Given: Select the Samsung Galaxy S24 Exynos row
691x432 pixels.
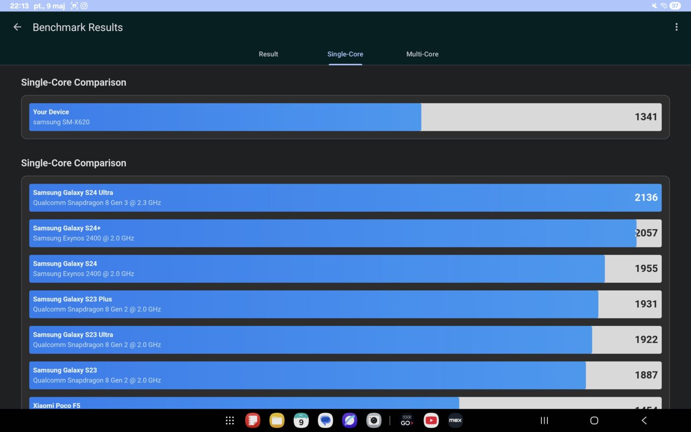Looking at the screenshot, I should [x=345, y=269].
